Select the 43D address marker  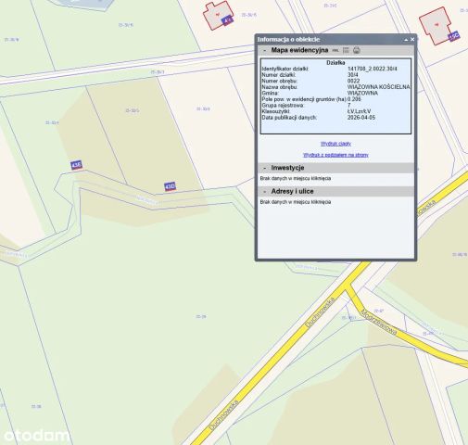point(170,186)
